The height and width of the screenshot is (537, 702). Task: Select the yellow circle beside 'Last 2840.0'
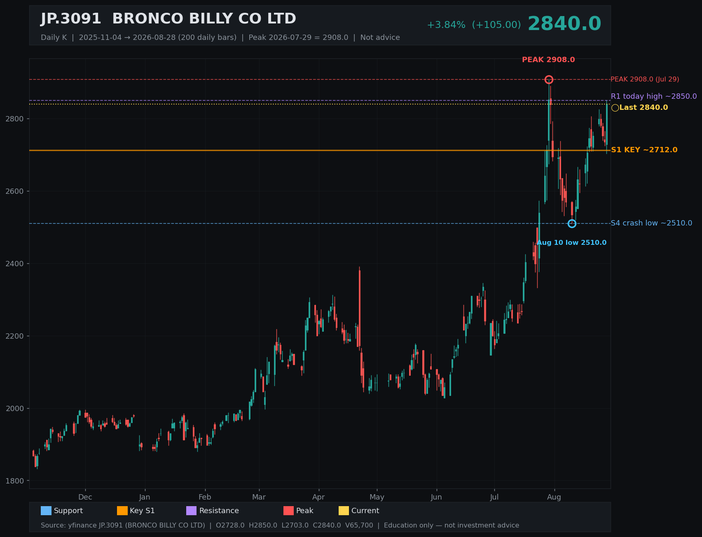[615, 108]
